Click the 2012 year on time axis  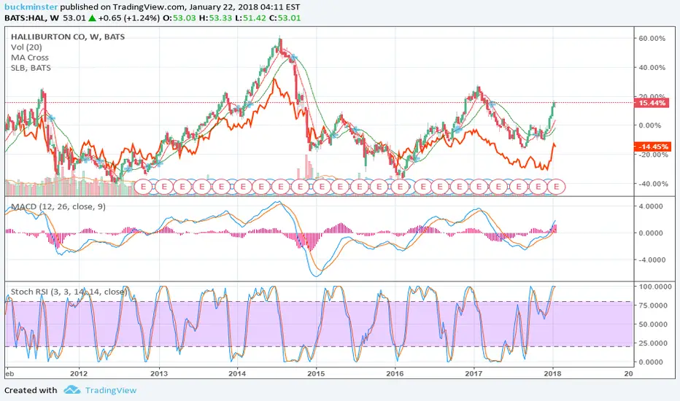pos(79,373)
